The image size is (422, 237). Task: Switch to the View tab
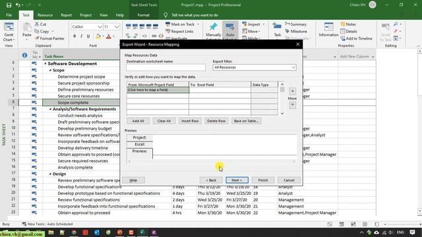tap(104, 15)
